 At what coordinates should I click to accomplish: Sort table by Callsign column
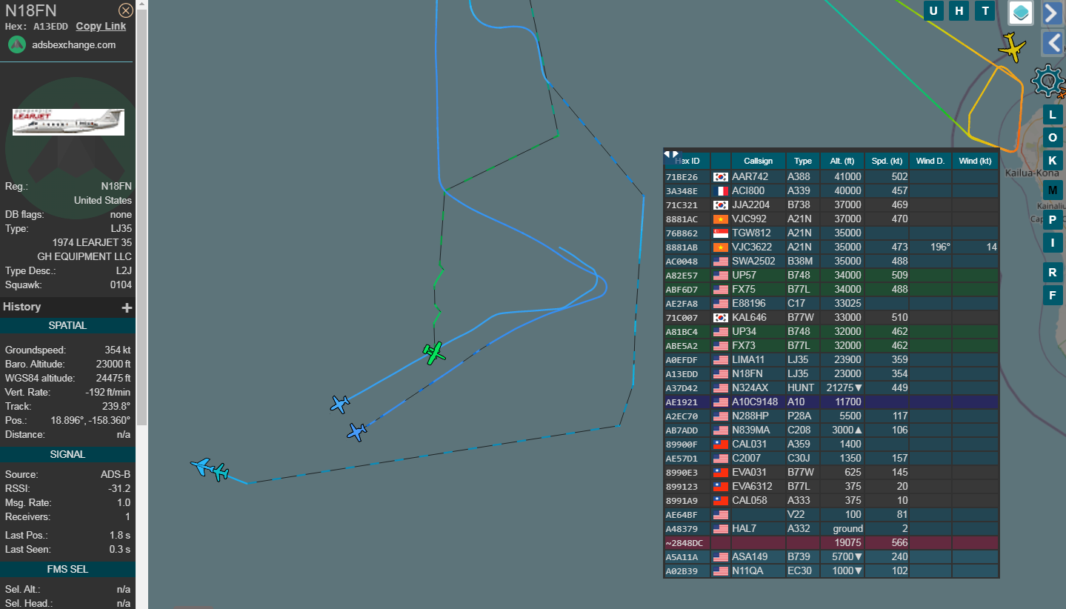(758, 161)
